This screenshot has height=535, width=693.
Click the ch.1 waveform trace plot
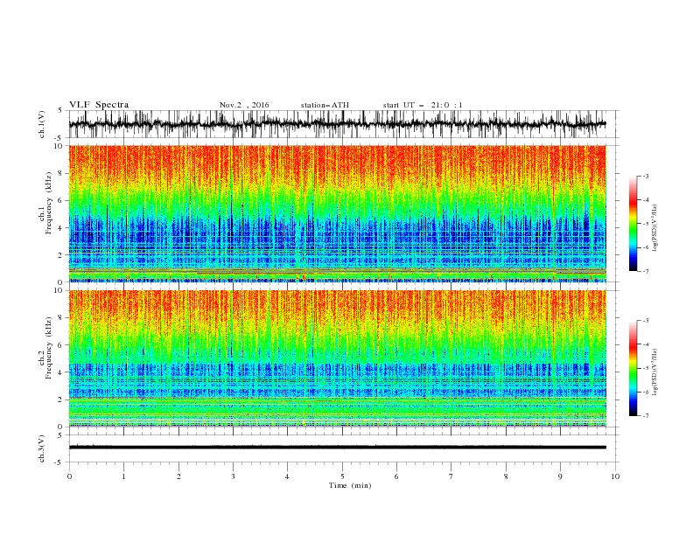(x=337, y=124)
